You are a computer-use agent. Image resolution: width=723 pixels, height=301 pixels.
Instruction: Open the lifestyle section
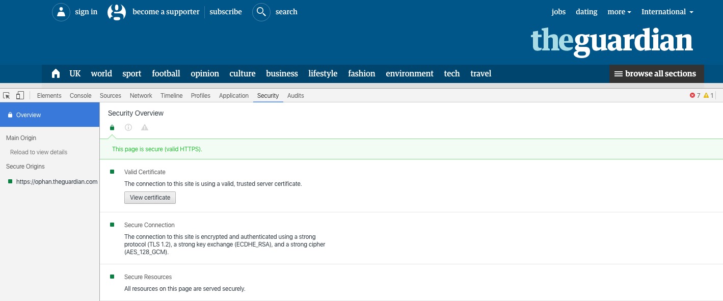coord(323,74)
